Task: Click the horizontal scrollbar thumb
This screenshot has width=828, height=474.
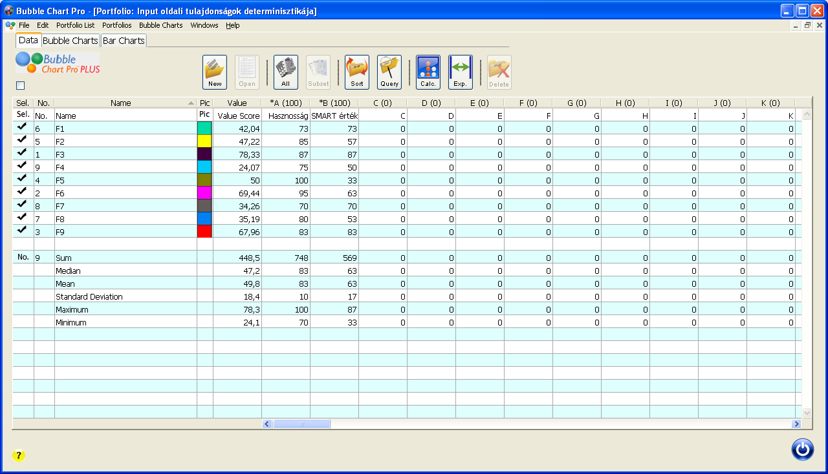Action: 301,424
